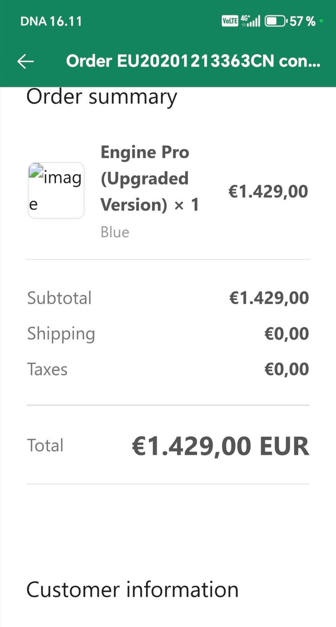Tap the DNA carrier clock text
This screenshot has width=336, height=627.
(51, 21)
